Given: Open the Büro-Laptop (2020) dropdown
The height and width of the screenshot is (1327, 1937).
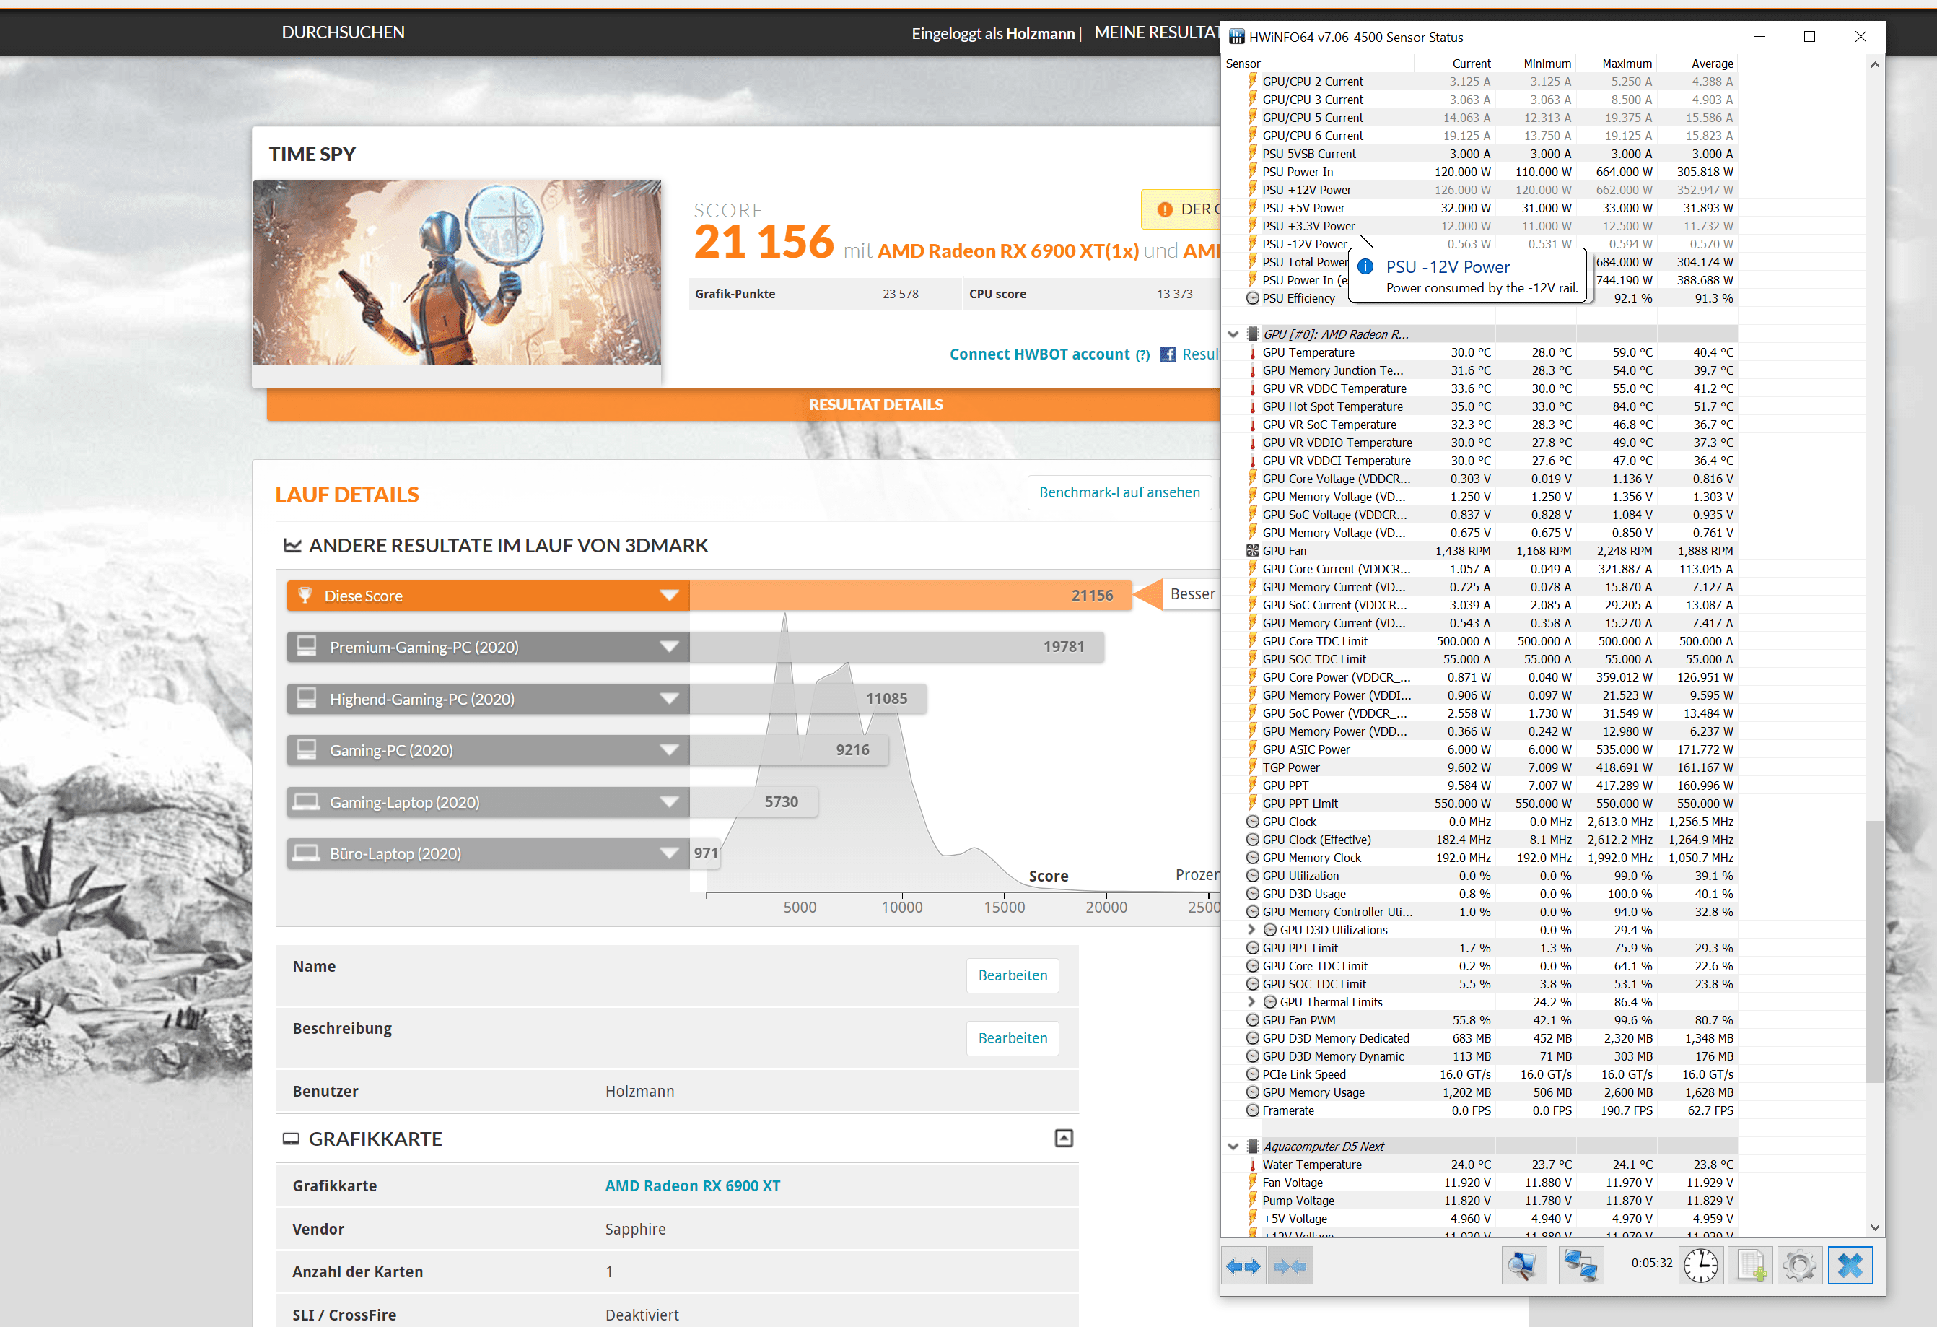Looking at the screenshot, I should (668, 853).
